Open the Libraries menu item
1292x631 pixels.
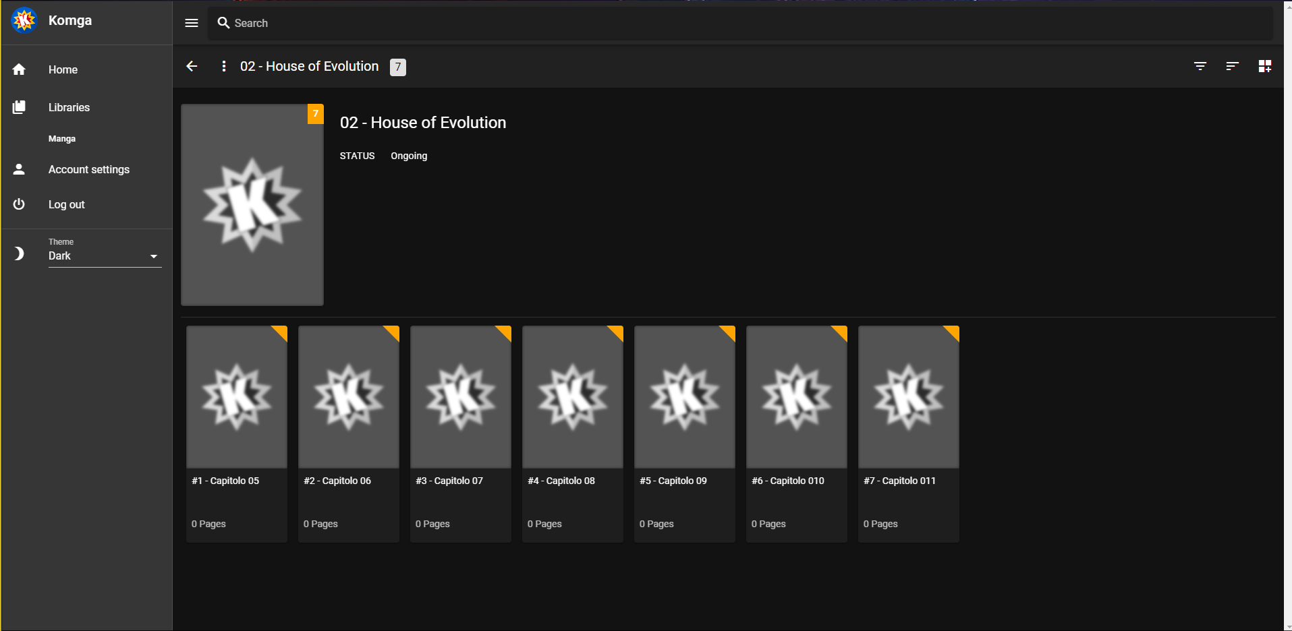87,107
